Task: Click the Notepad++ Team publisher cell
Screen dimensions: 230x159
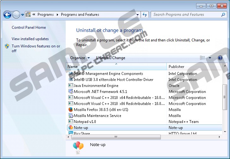Action: [x=184, y=122]
